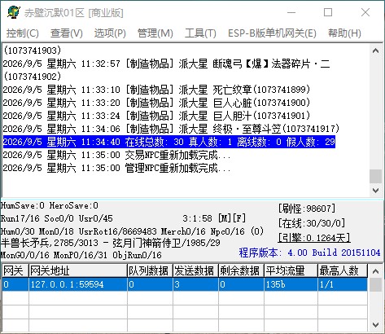Maximize the 赤壁沉默01区 window
The height and width of the screenshot is (334, 385).
pyautogui.click(x=328, y=12)
